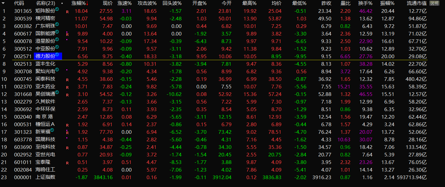Click the circled 1 icon beside 新莱福
The width and height of the screenshot is (445, 187).
pyautogui.click(x=52, y=130)
